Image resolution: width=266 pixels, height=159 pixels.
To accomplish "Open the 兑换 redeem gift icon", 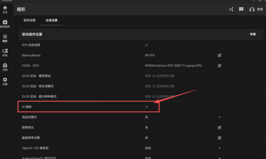I will (5, 65).
